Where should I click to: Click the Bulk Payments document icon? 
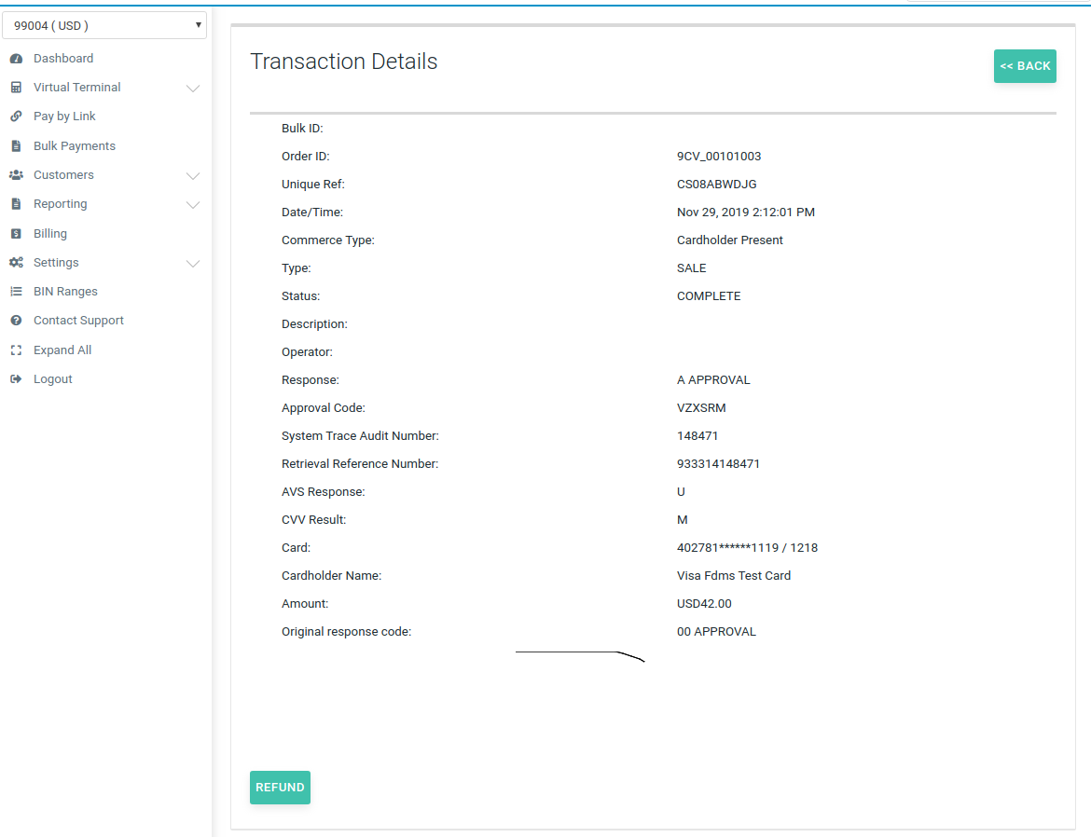click(x=16, y=146)
